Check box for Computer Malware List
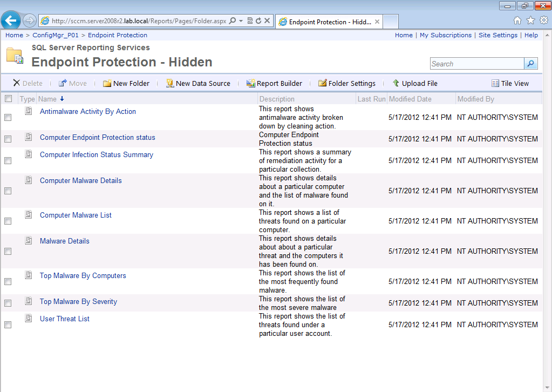552x392 pixels. (8, 221)
